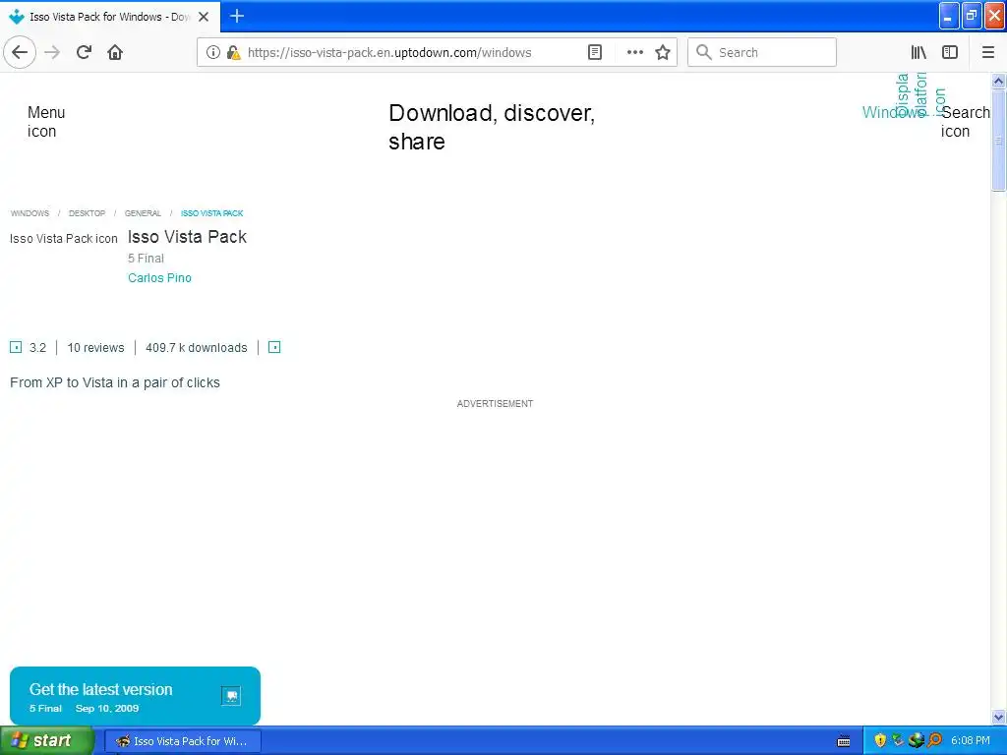Click the vertical scrollbar thumb
1007x755 pixels.
tap(998, 140)
